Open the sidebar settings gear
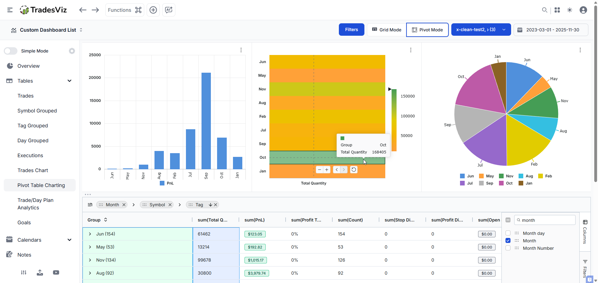Viewport: 598px width, 283px height. coord(72,51)
